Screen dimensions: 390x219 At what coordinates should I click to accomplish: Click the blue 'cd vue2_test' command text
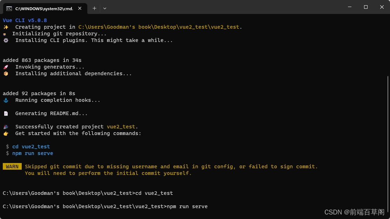pos(31,147)
